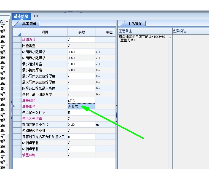The image size is (209, 169).
Task: Click the 是否加无铅标记 value N
Action: pos(81,112)
